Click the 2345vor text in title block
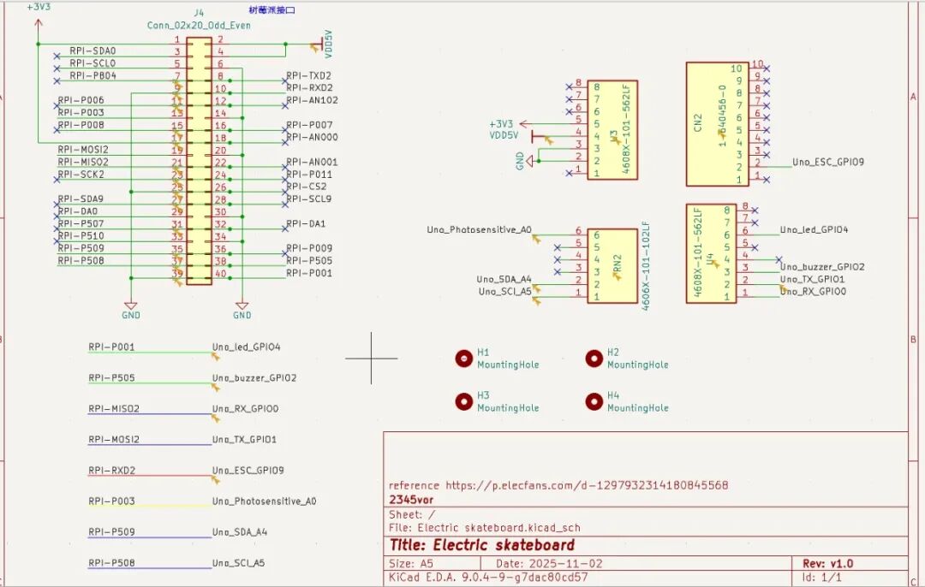The image size is (925, 587). pyautogui.click(x=411, y=500)
